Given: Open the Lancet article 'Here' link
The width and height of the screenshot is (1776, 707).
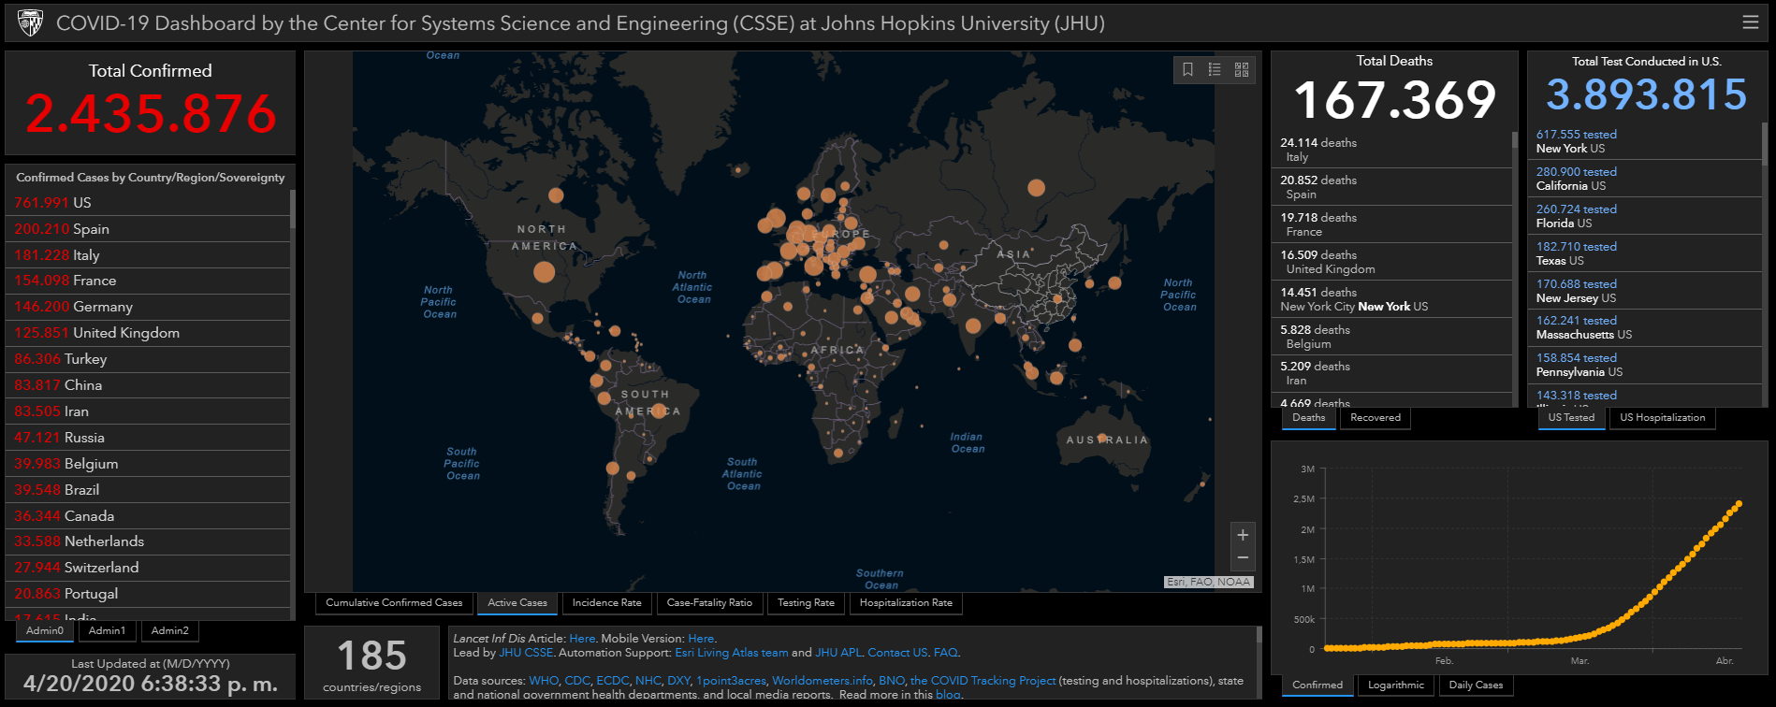Looking at the screenshot, I should point(582,639).
